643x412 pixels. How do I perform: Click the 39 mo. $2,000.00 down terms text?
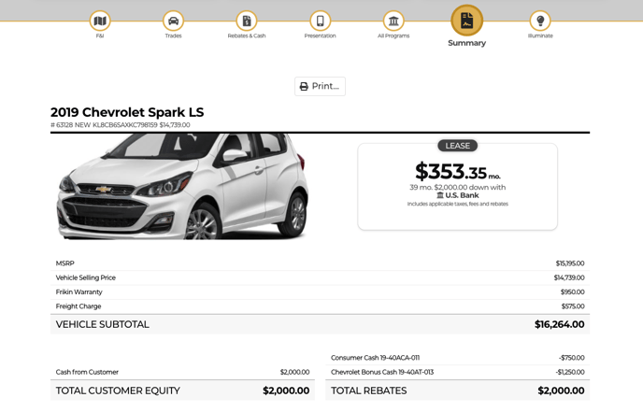pyautogui.click(x=458, y=187)
